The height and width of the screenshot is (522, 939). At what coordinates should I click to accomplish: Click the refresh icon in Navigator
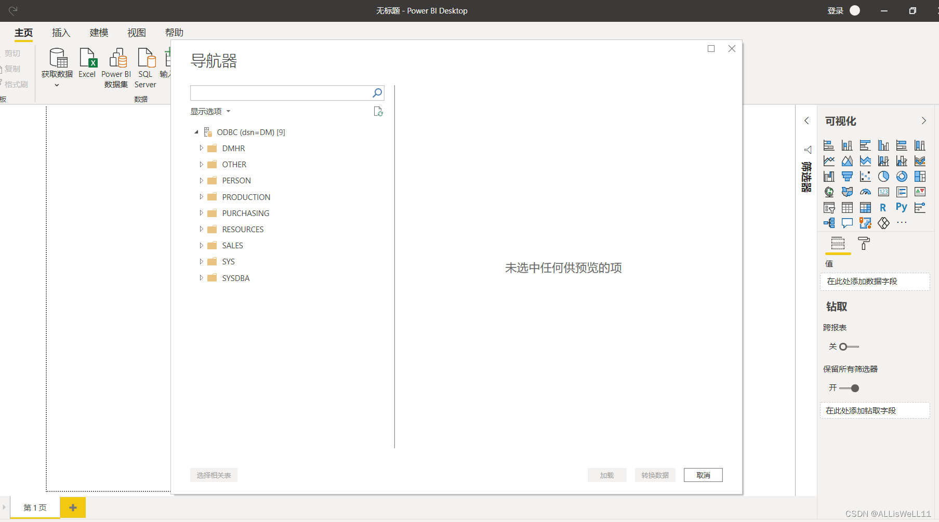(378, 112)
